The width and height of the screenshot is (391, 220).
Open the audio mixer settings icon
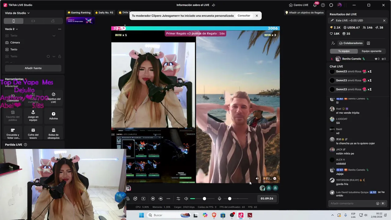[178, 199]
